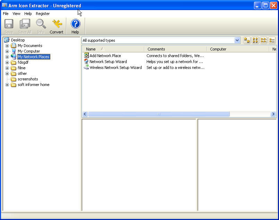Select the Network Setup Wizard name text
The image size is (279, 220).
108,62
